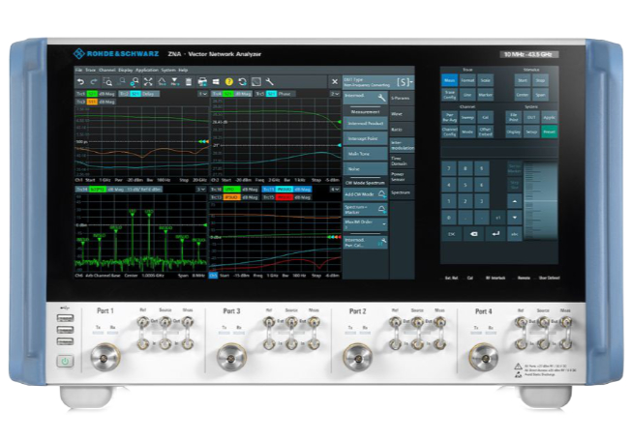Click the Main Tone button
This screenshot has width=631, height=441.
[x=365, y=154]
